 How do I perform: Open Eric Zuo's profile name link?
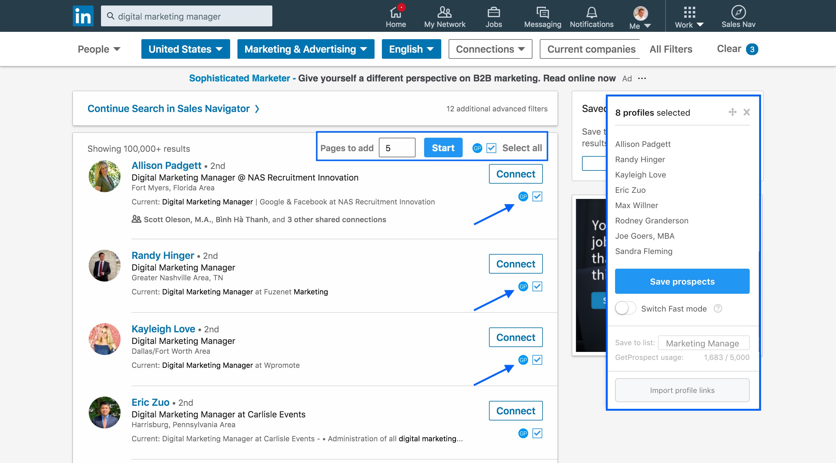point(150,402)
